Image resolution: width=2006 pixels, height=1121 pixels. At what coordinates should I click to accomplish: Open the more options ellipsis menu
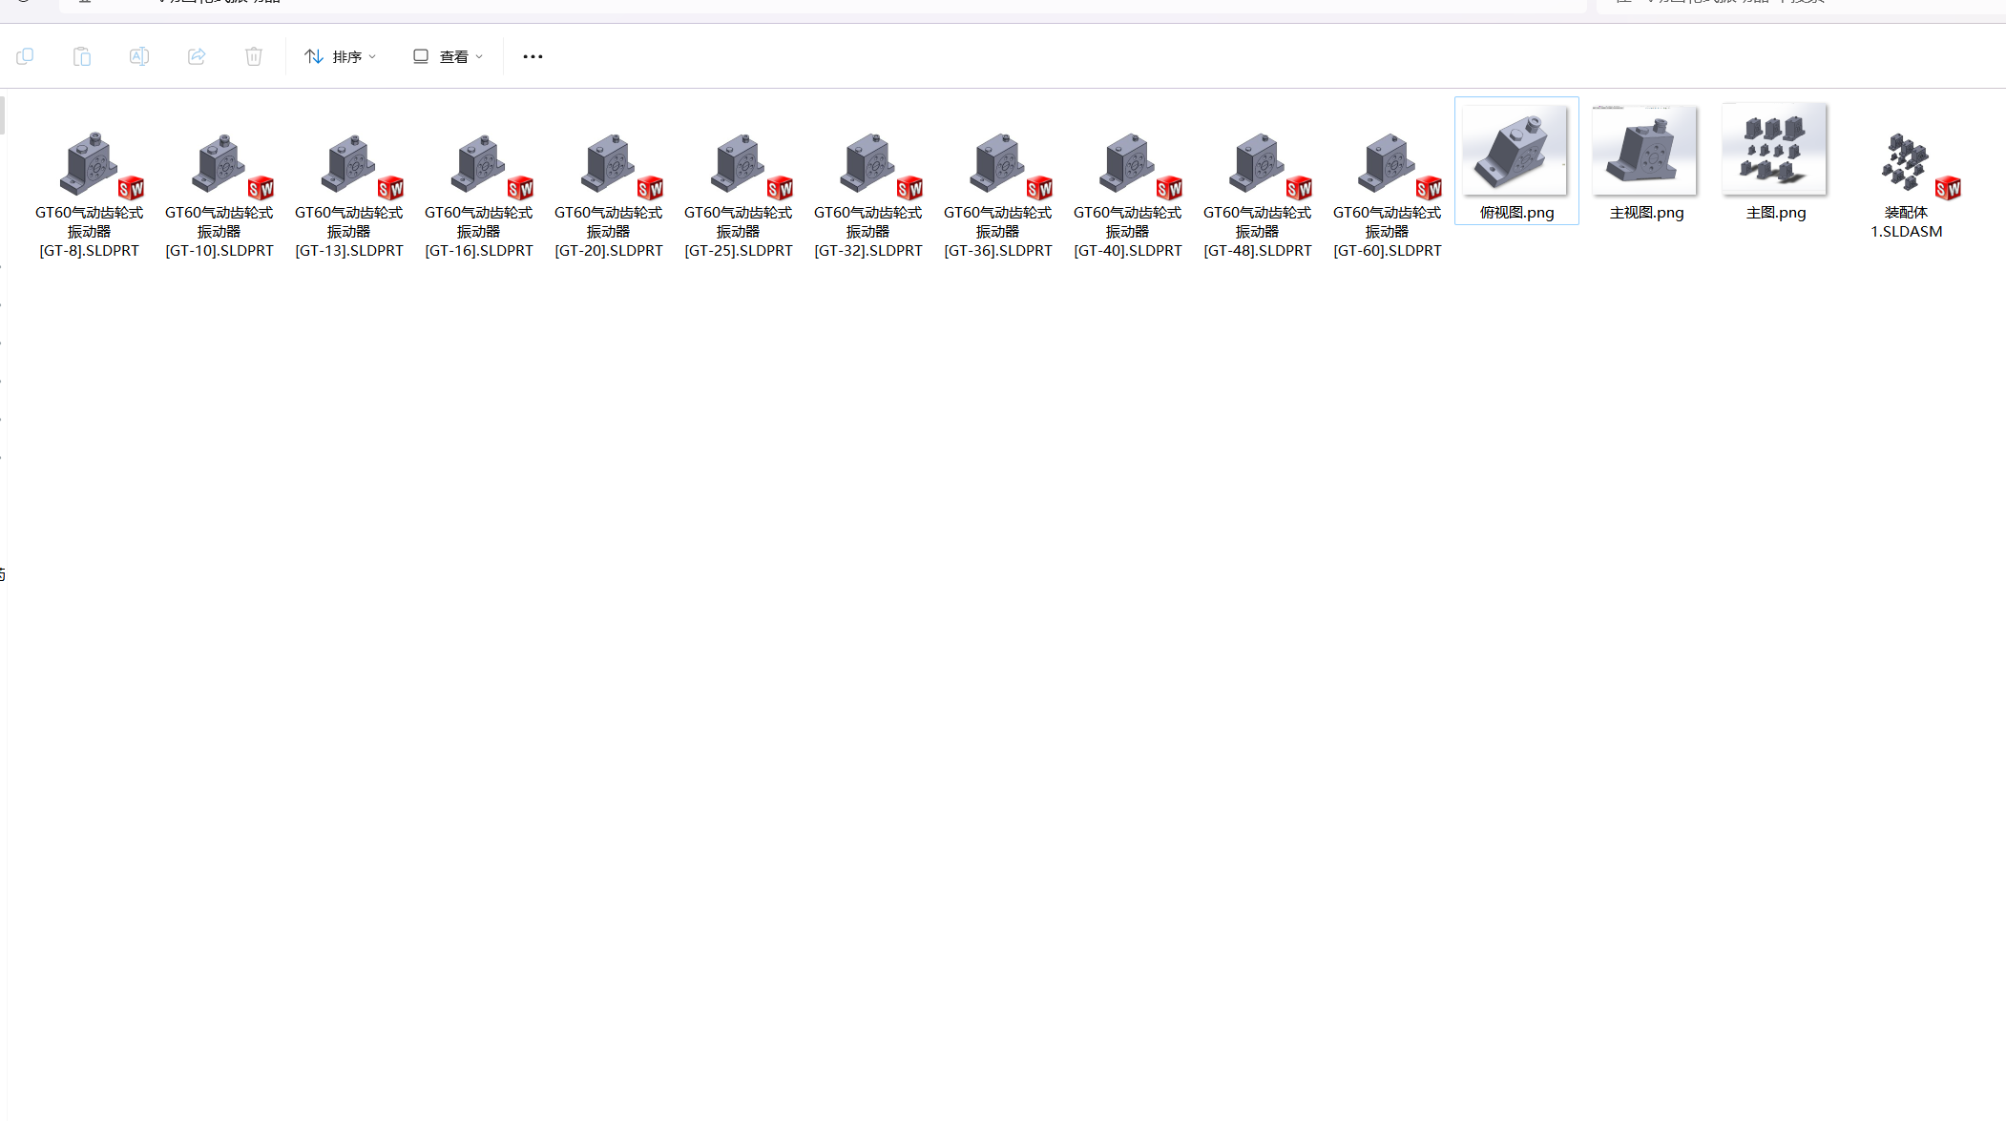(533, 57)
